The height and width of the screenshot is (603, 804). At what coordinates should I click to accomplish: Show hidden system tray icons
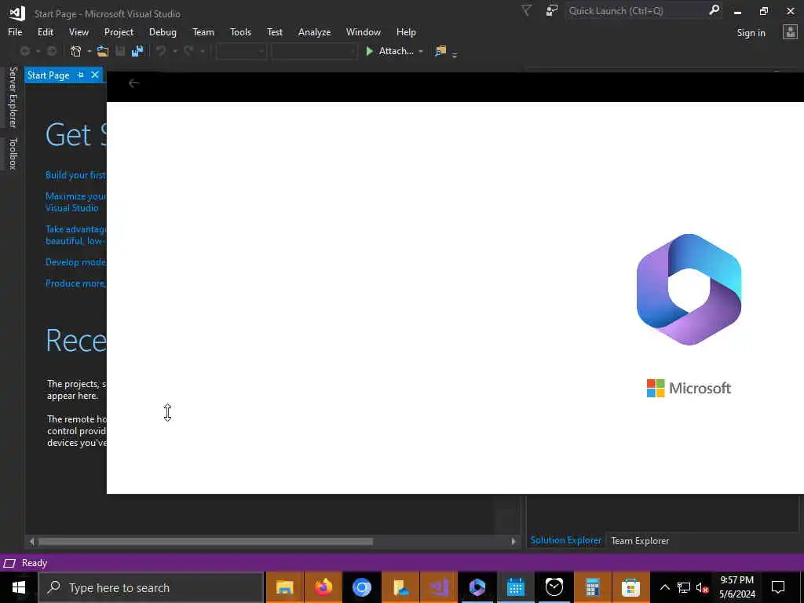pyautogui.click(x=664, y=587)
